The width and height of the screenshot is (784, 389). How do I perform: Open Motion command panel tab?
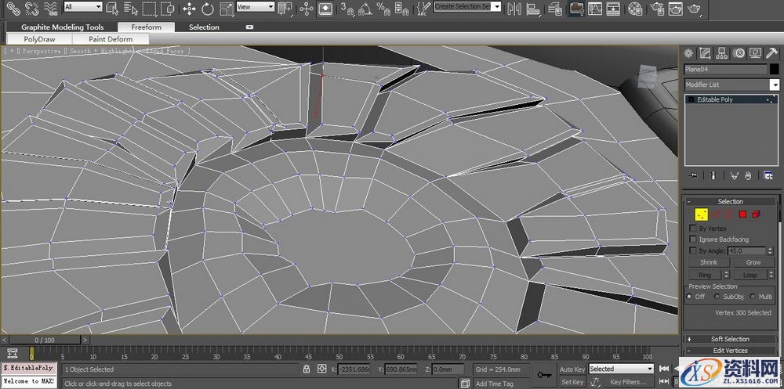pyautogui.click(x=739, y=53)
